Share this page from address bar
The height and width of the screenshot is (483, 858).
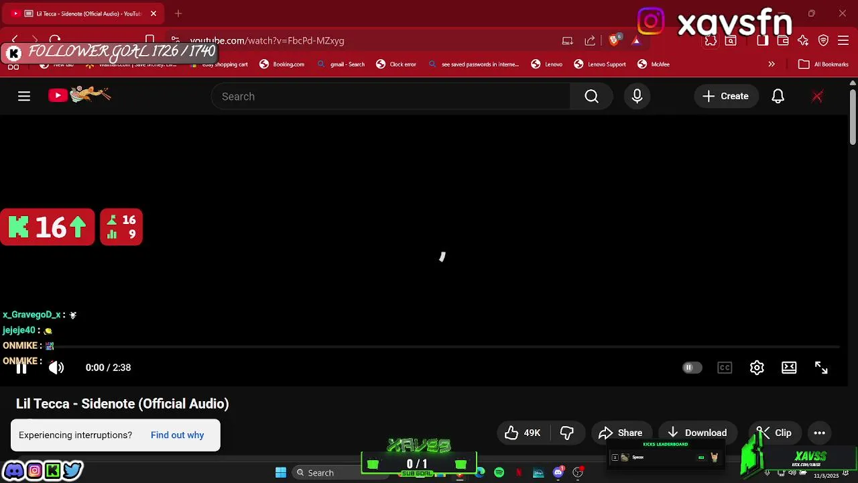coord(590,41)
